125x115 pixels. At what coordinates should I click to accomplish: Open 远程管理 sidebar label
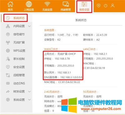[x=19, y=75]
